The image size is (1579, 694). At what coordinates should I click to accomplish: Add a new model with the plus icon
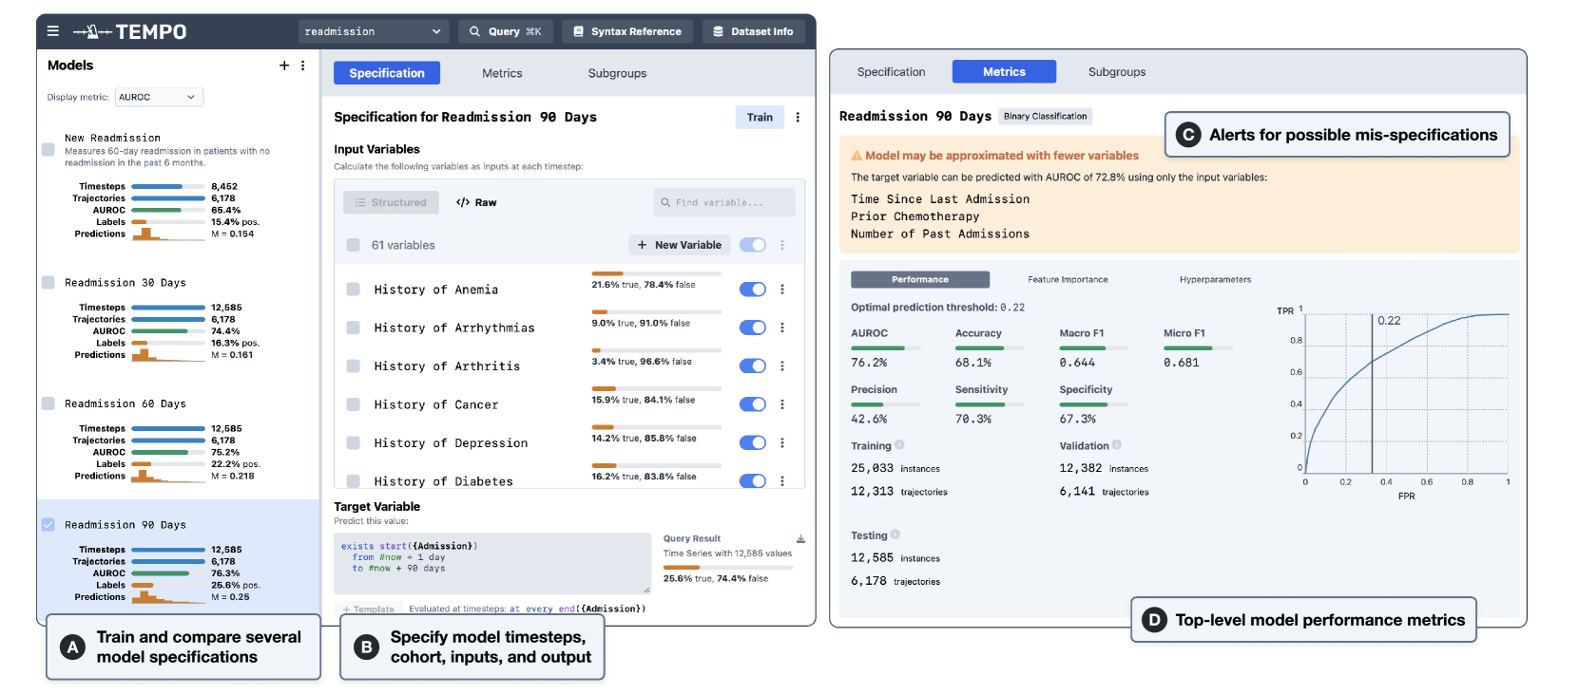point(284,66)
